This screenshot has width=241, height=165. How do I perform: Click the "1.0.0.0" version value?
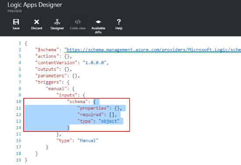tap(95, 62)
